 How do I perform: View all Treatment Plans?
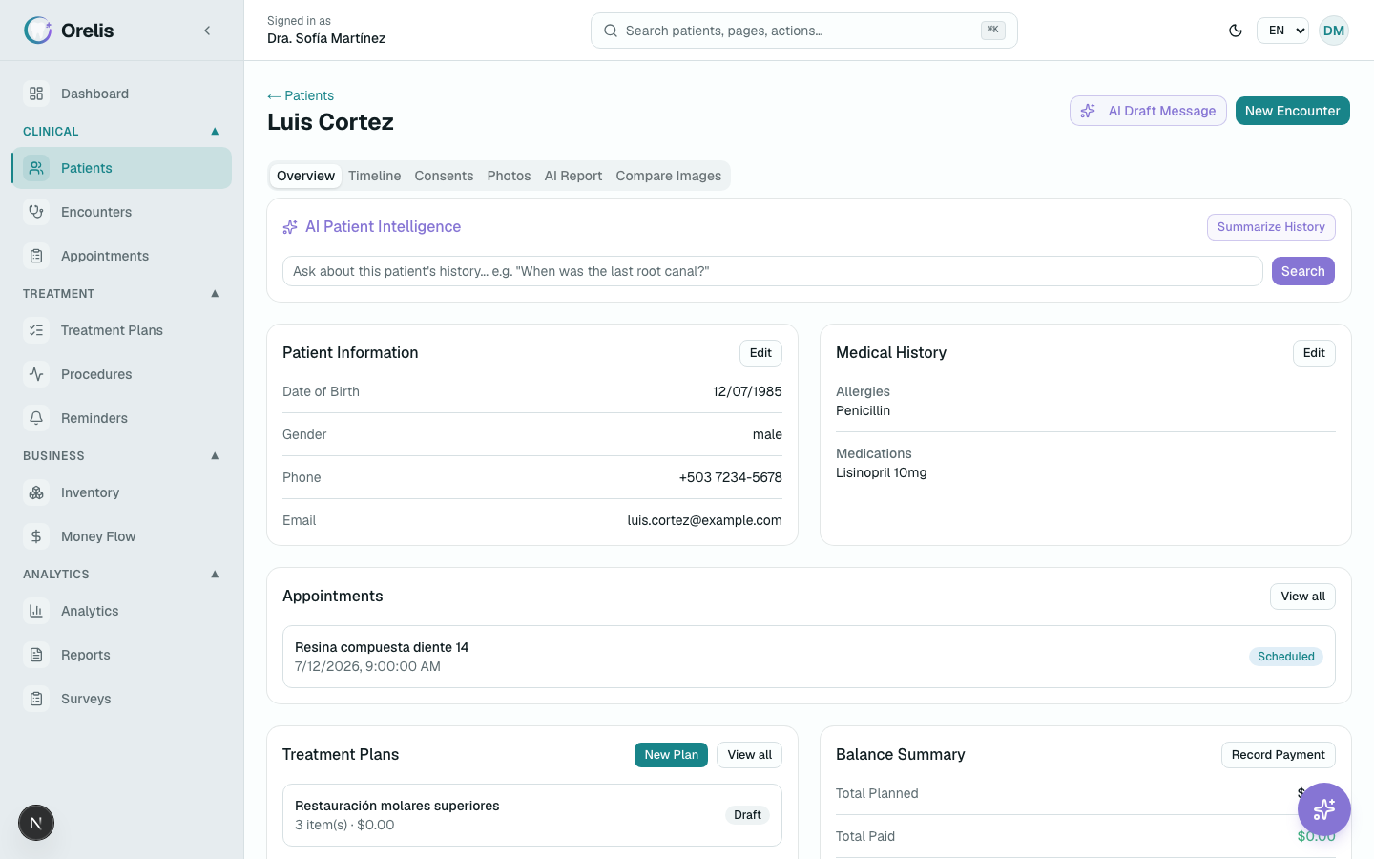tap(749, 755)
